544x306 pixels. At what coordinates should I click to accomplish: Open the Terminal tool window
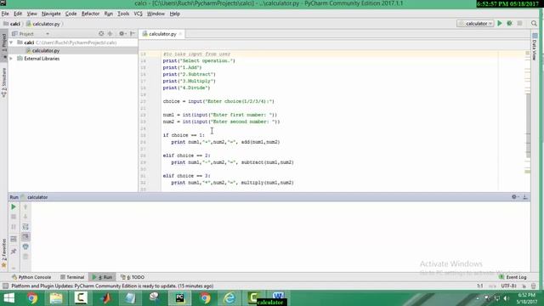point(72,277)
